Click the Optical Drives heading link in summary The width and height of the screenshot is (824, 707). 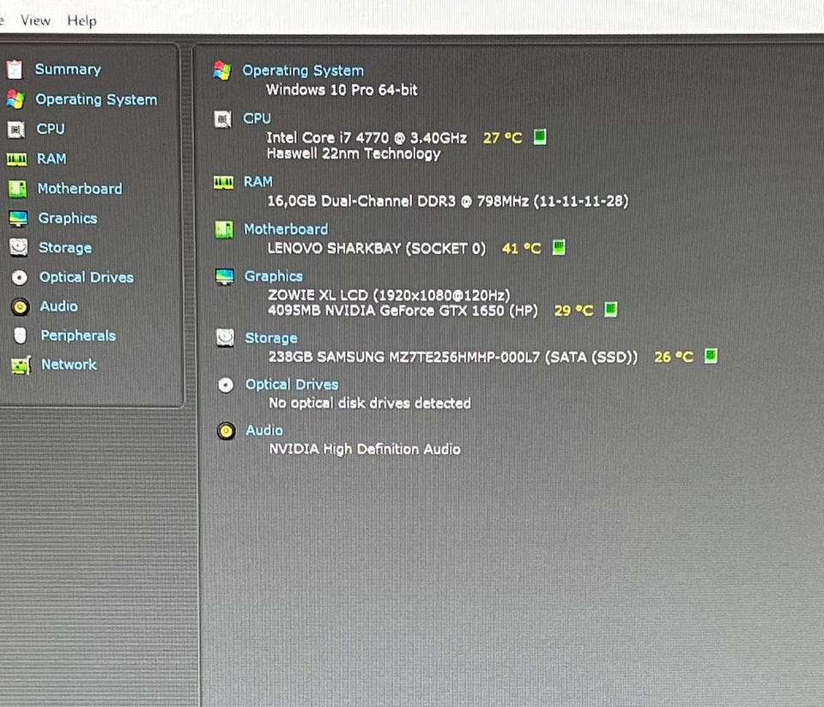tap(292, 384)
